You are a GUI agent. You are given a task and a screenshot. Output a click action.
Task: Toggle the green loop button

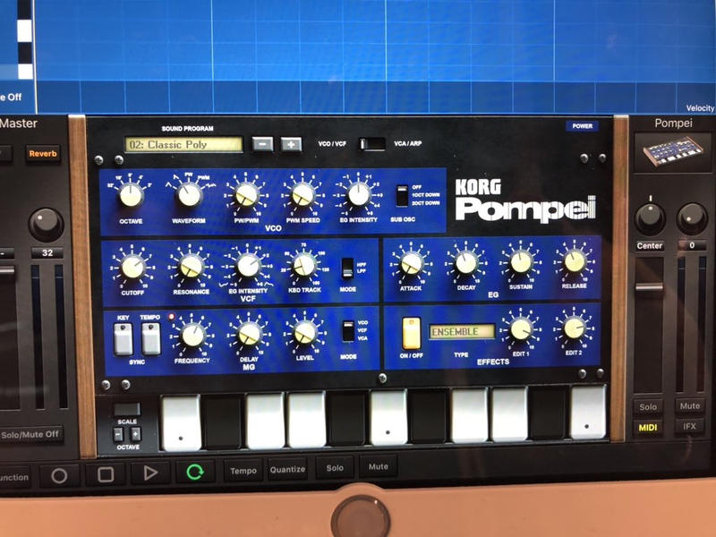coord(195,472)
